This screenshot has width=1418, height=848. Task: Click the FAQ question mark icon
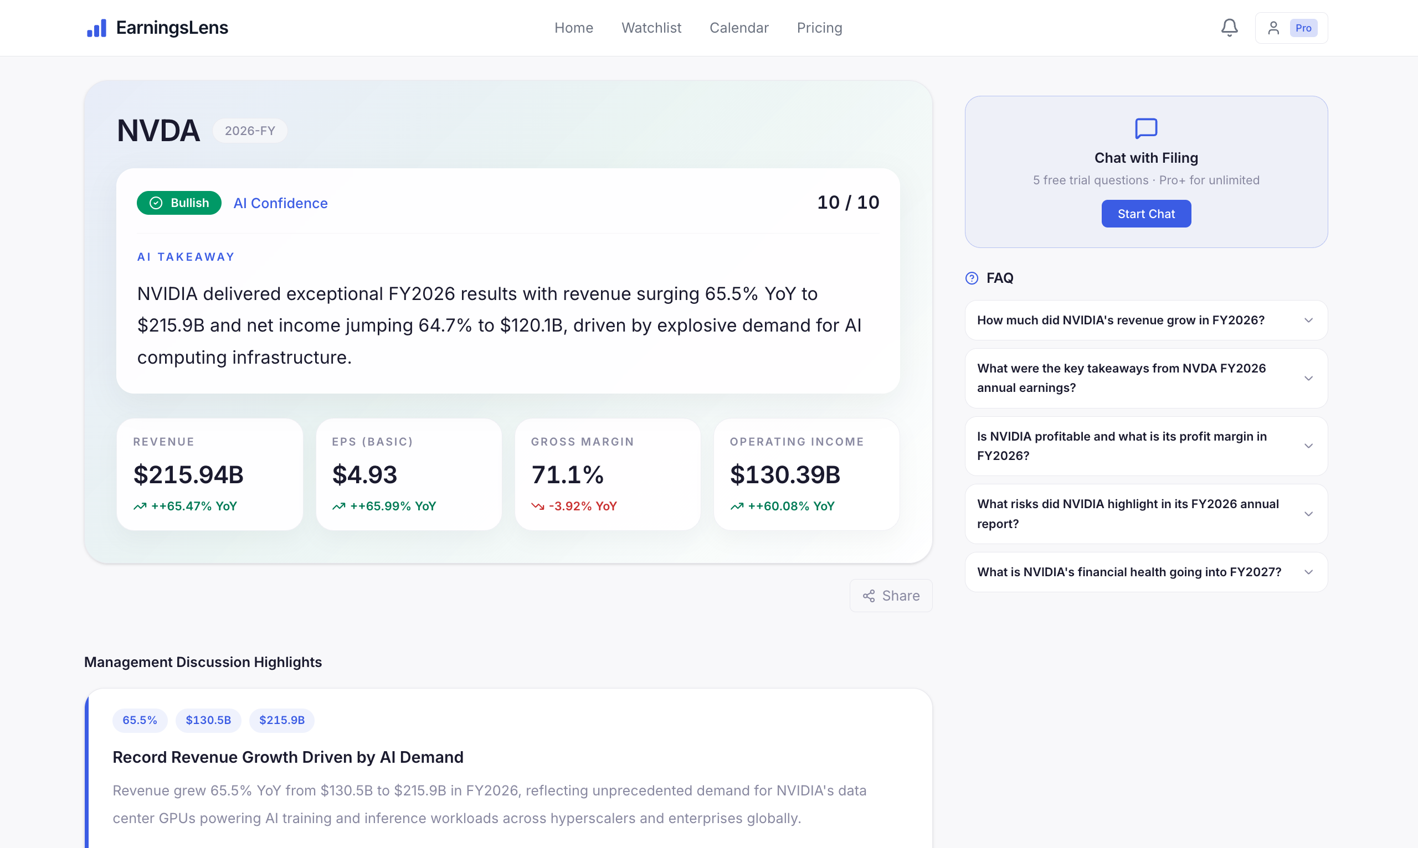coord(972,278)
